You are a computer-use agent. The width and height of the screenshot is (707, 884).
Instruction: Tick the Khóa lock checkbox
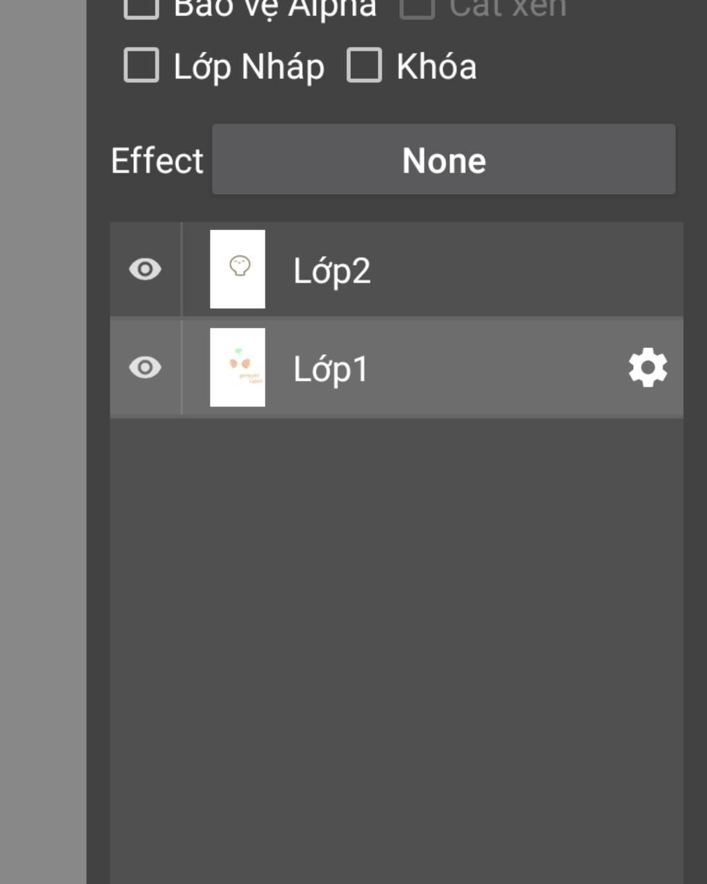pos(364,66)
